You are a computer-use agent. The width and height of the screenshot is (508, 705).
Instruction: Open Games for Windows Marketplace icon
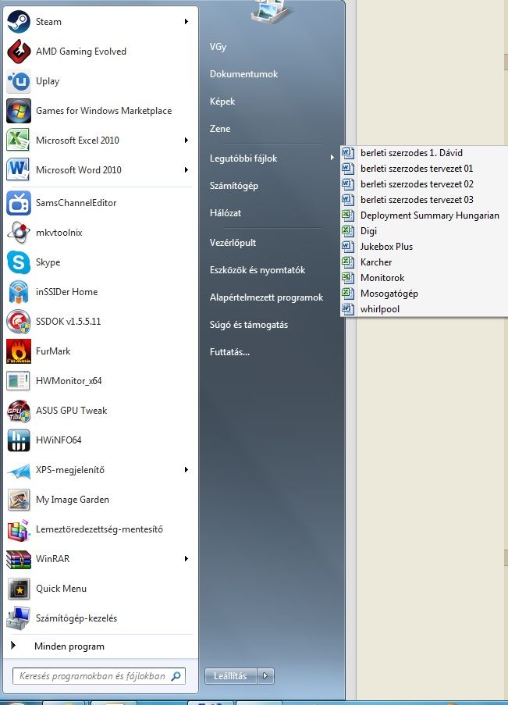[19, 111]
